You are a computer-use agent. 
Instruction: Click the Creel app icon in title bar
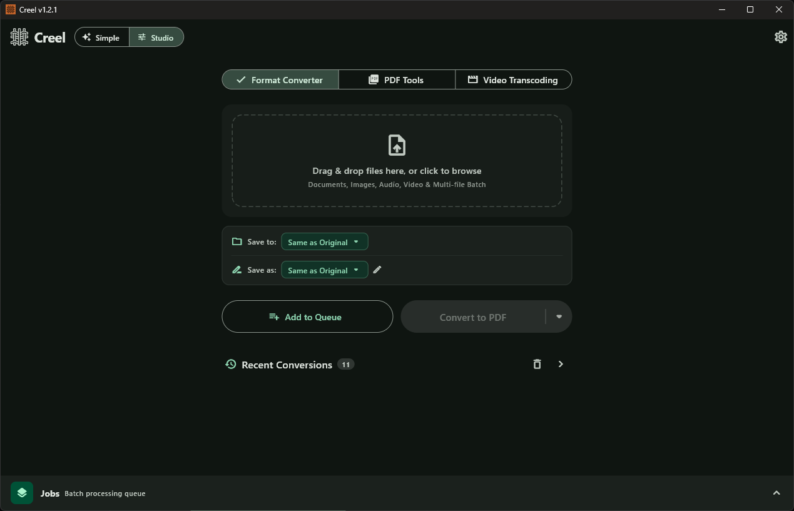pyautogui.click(x=10, y=9)
